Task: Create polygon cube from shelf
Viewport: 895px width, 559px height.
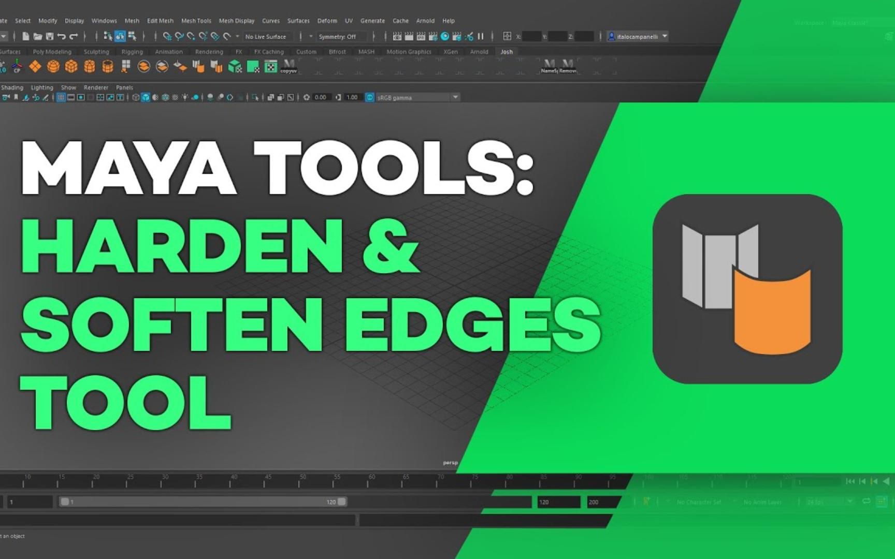Action: pos(71,66)
